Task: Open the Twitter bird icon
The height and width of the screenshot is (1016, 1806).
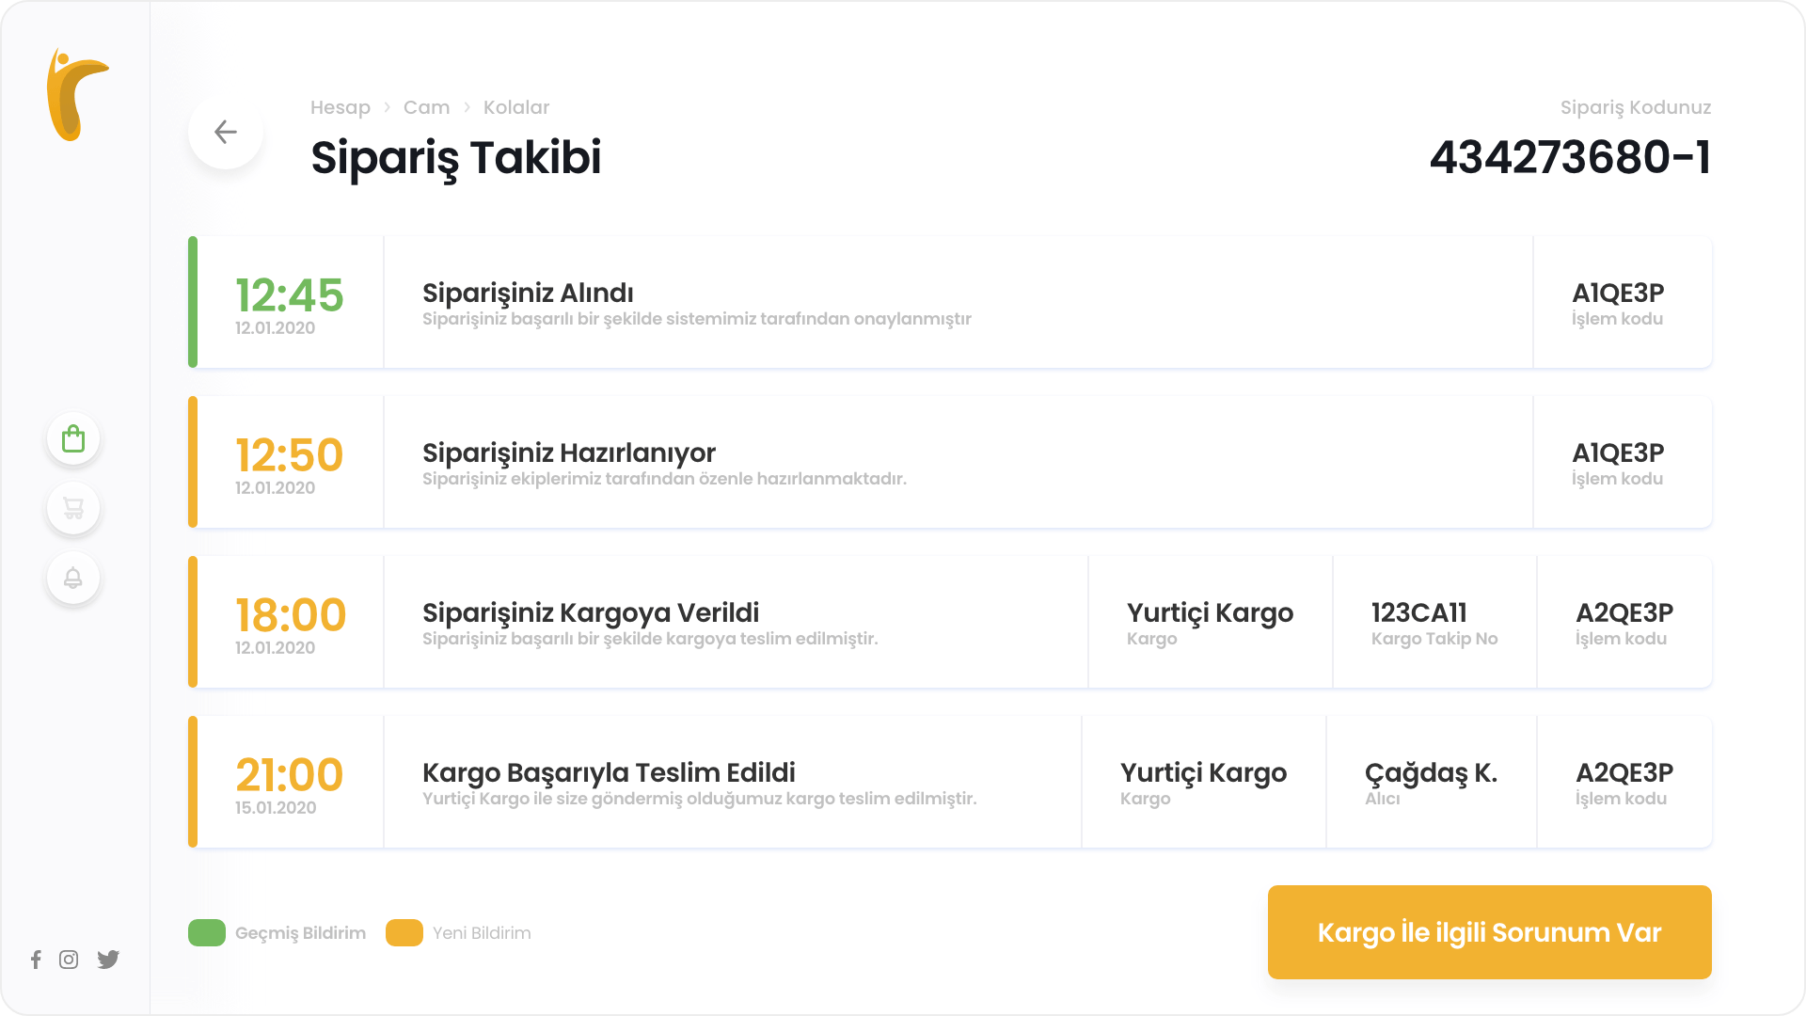Action: 108,960
